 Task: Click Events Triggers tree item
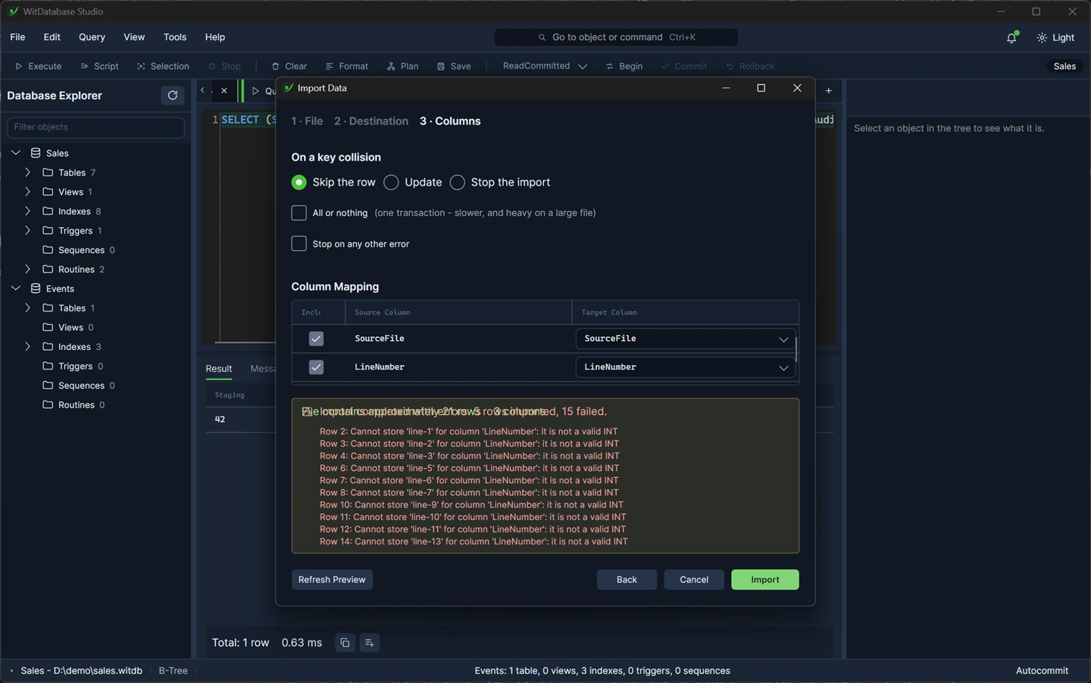(74, 366)
